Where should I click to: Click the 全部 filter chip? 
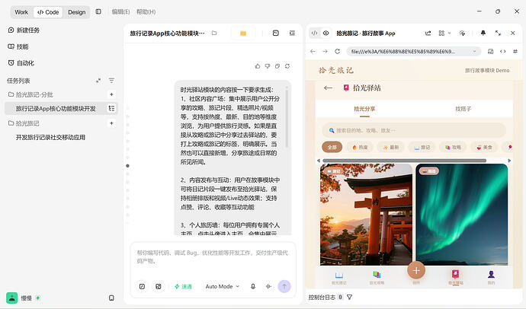tap(332, 147)
